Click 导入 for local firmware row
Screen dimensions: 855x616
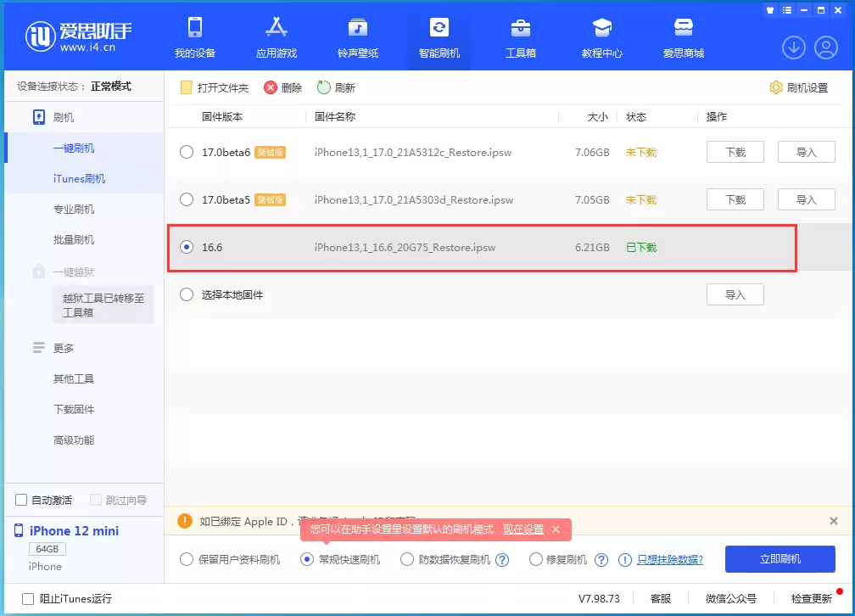[x=735, y=294]
